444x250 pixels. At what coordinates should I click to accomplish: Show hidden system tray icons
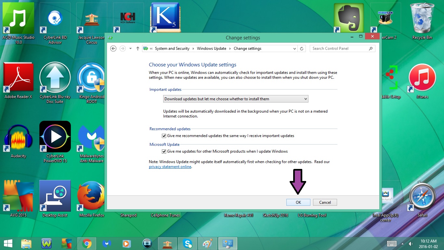tap(402, 243)
